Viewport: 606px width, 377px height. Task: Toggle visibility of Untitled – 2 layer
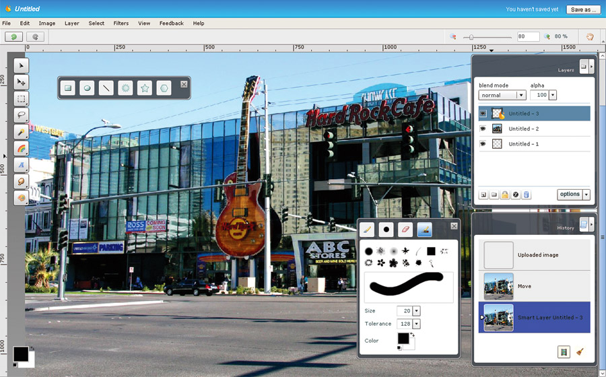click(483, 129)
